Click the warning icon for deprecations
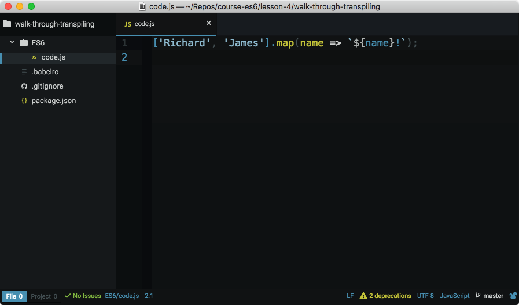Viewport: 519px width, 305px height. [363, 296]
